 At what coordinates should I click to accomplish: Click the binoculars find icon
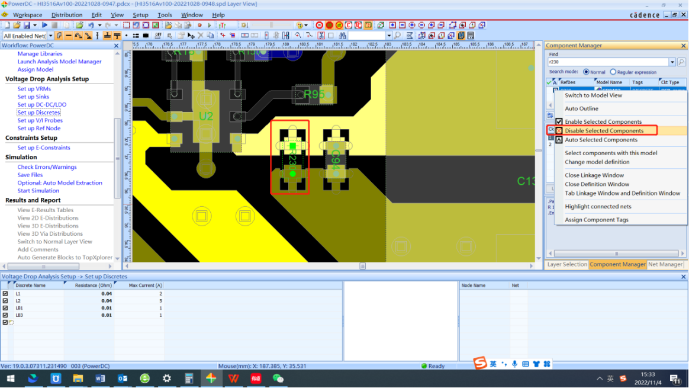[x=342, y=36]
